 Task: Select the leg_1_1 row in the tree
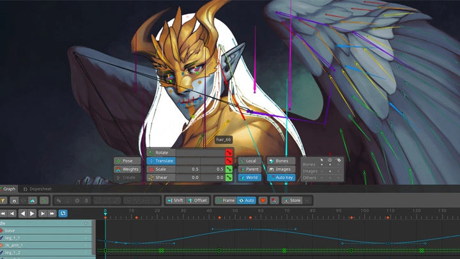pyautogui.click(x=46, y=238)
